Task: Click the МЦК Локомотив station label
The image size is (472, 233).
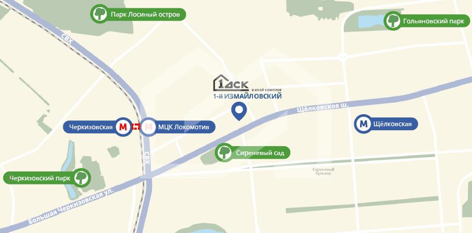Action: pyautogui.click(x=183, y=127)
